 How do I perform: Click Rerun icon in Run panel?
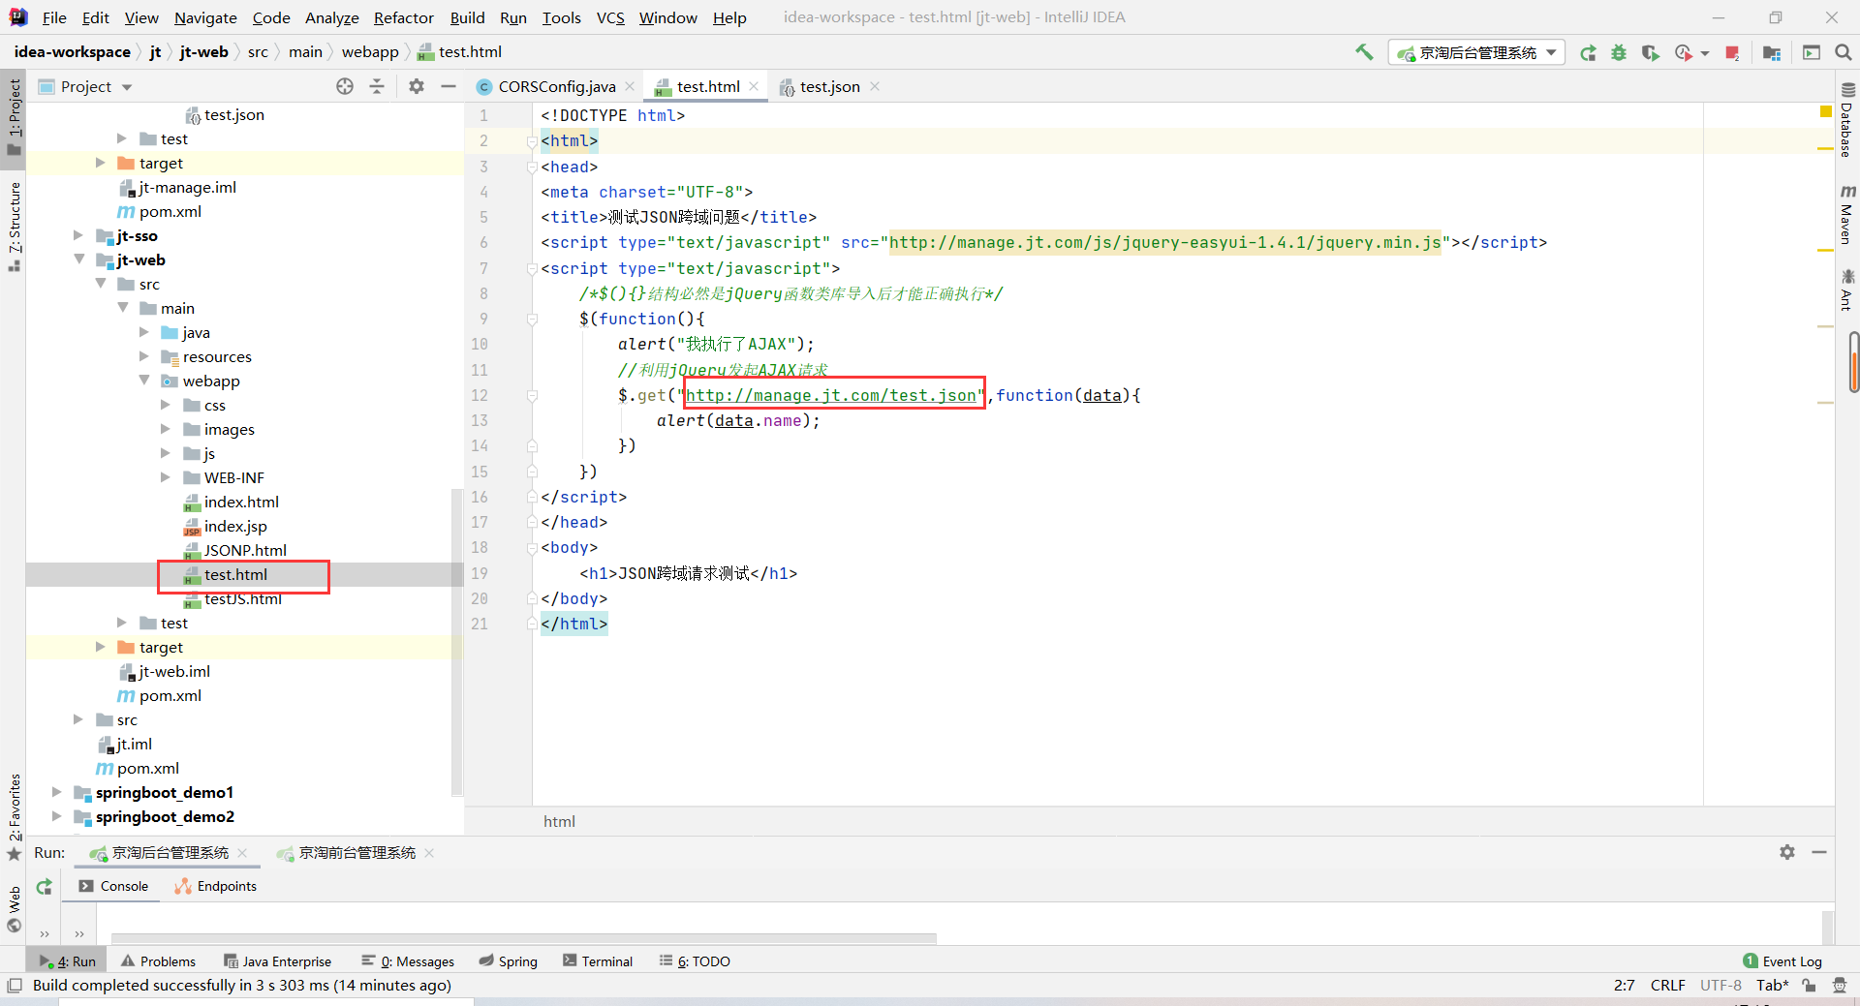click(x=44, y=886)
